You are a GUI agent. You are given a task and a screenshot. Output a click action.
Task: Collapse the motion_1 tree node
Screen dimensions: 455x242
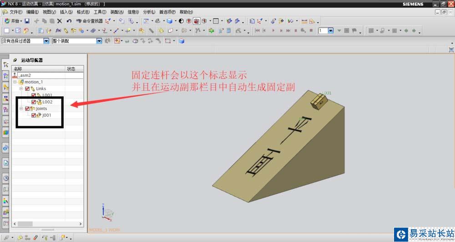[x=15, y=82]
